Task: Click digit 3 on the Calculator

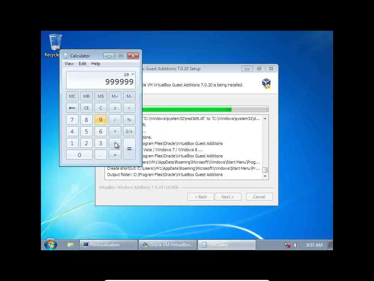Action: (x=101, y=143)
